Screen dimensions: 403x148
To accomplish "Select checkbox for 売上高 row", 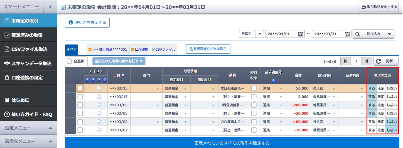I will [x=80, y=88].
